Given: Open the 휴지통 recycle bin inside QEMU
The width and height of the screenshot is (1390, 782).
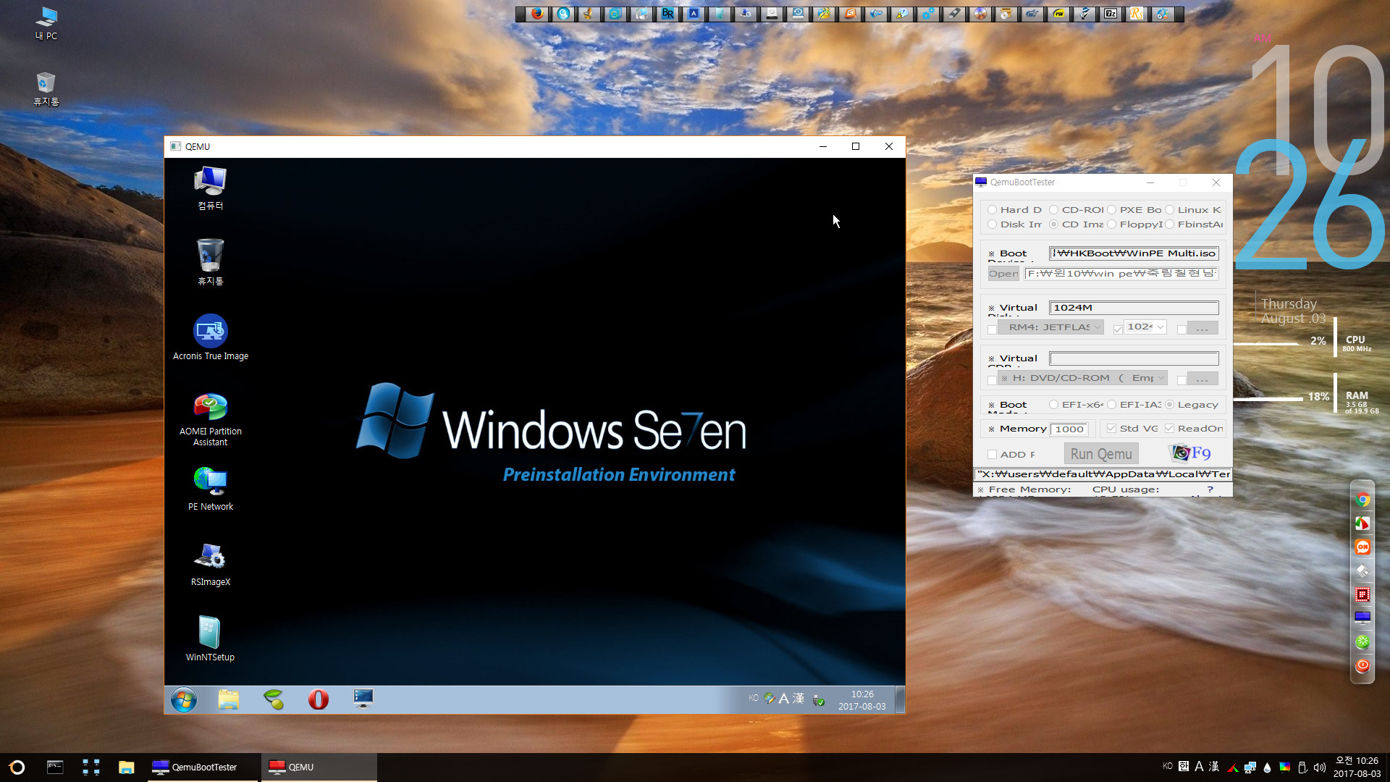Looking at the screenshot, I should [211, 262].
